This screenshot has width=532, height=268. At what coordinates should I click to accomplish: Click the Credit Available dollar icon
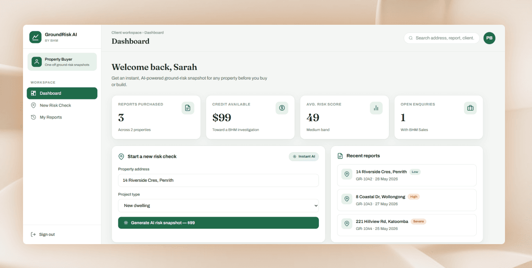[x=282, y=108]
